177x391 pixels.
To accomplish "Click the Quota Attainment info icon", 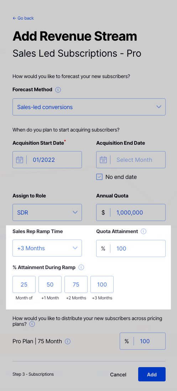I will click(x=144, y=231).
